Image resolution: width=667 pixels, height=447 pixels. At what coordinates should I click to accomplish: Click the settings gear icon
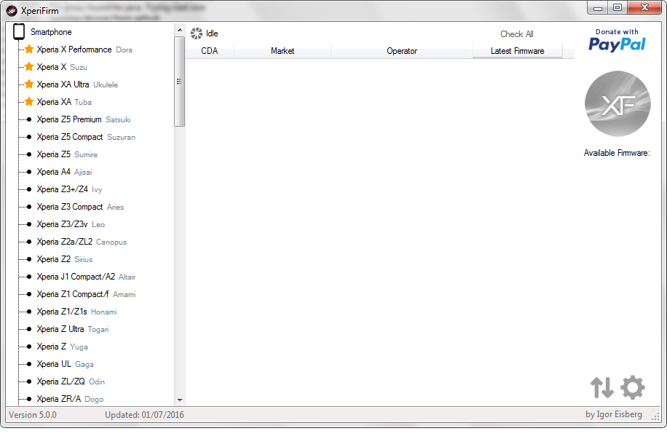632,387
